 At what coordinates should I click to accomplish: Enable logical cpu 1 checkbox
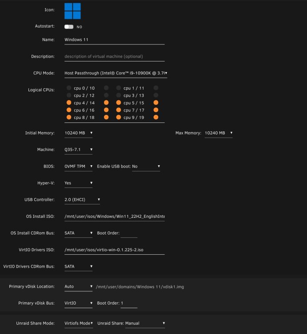[119, 88]
